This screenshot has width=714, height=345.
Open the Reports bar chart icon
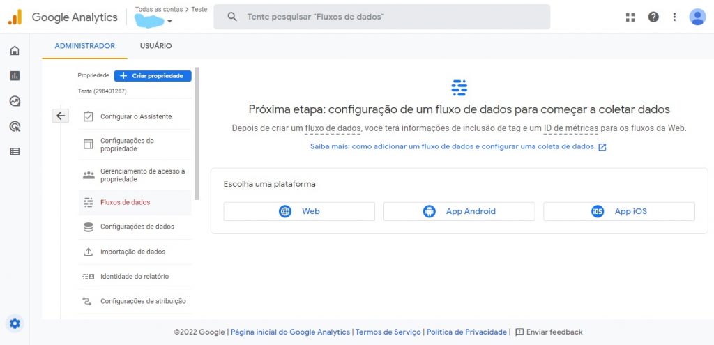pyautogui.click(x=15, y=75)
